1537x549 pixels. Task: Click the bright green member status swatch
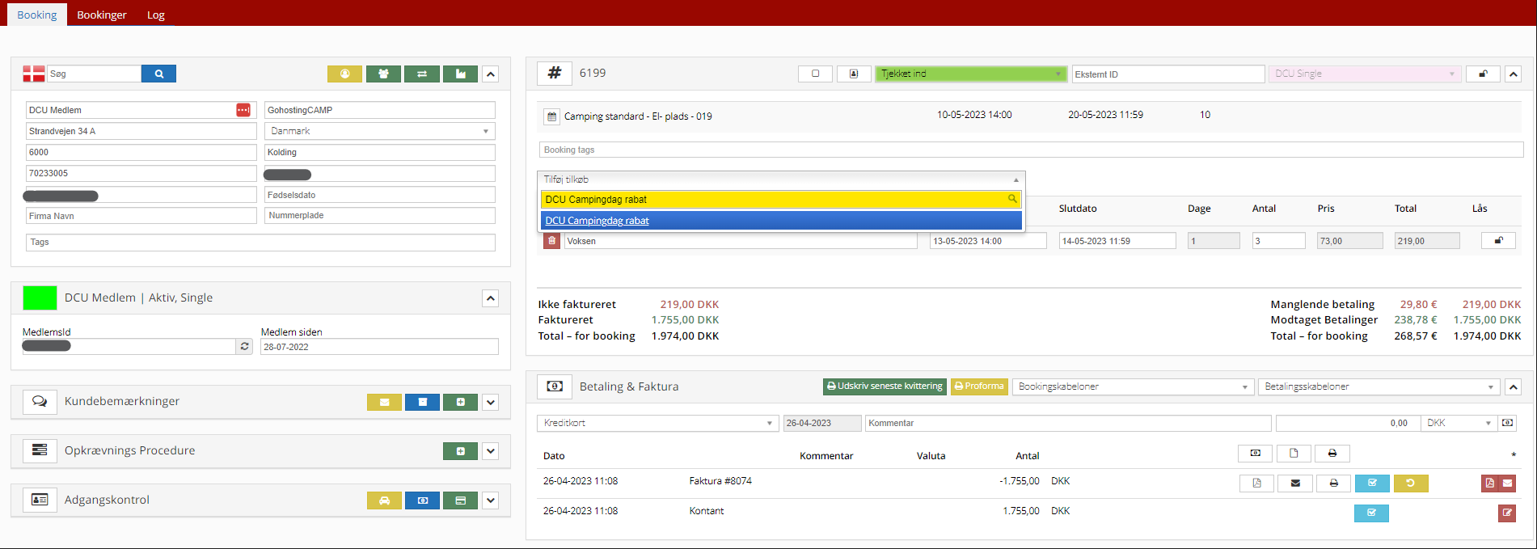coord(40,298)
